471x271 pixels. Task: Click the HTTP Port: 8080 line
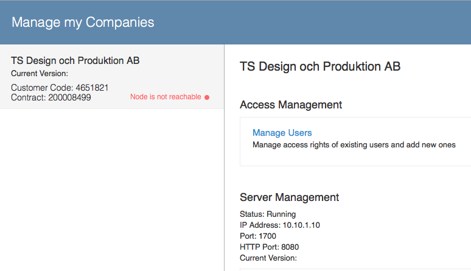click(269, 247)
